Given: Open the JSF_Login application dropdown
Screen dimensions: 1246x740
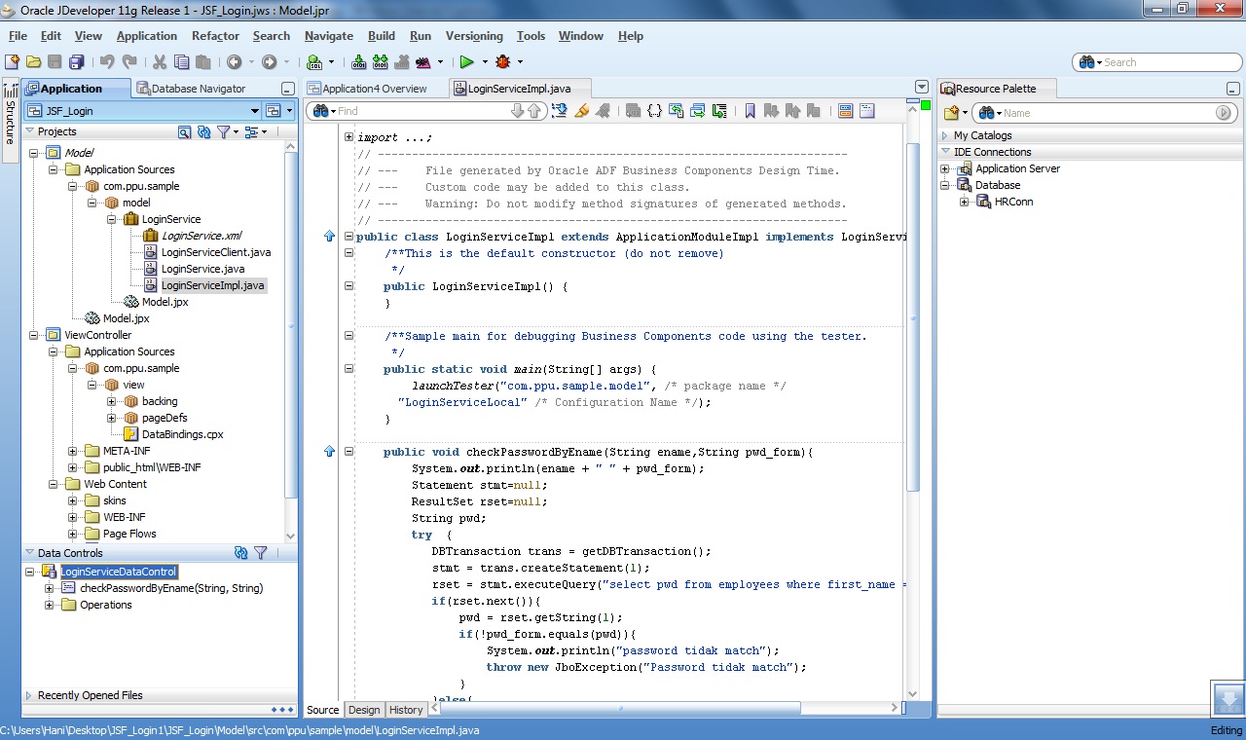Looking at the screenshot, I should coord(255,111).
